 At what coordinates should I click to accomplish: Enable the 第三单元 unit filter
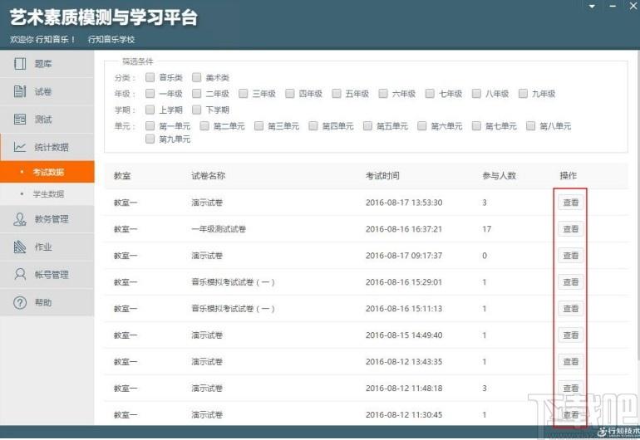pos(258,125)
